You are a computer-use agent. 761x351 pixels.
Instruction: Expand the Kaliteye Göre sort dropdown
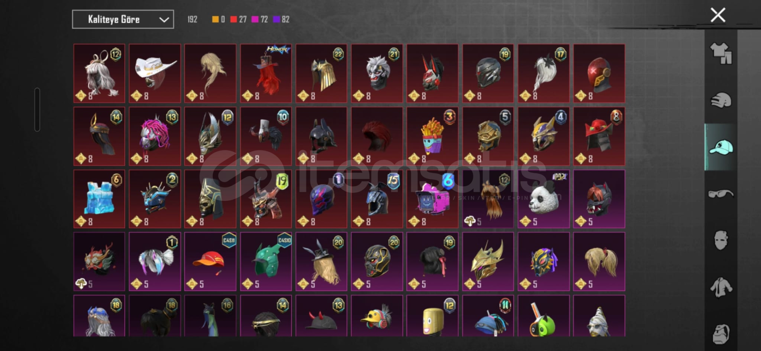[123, 19]
